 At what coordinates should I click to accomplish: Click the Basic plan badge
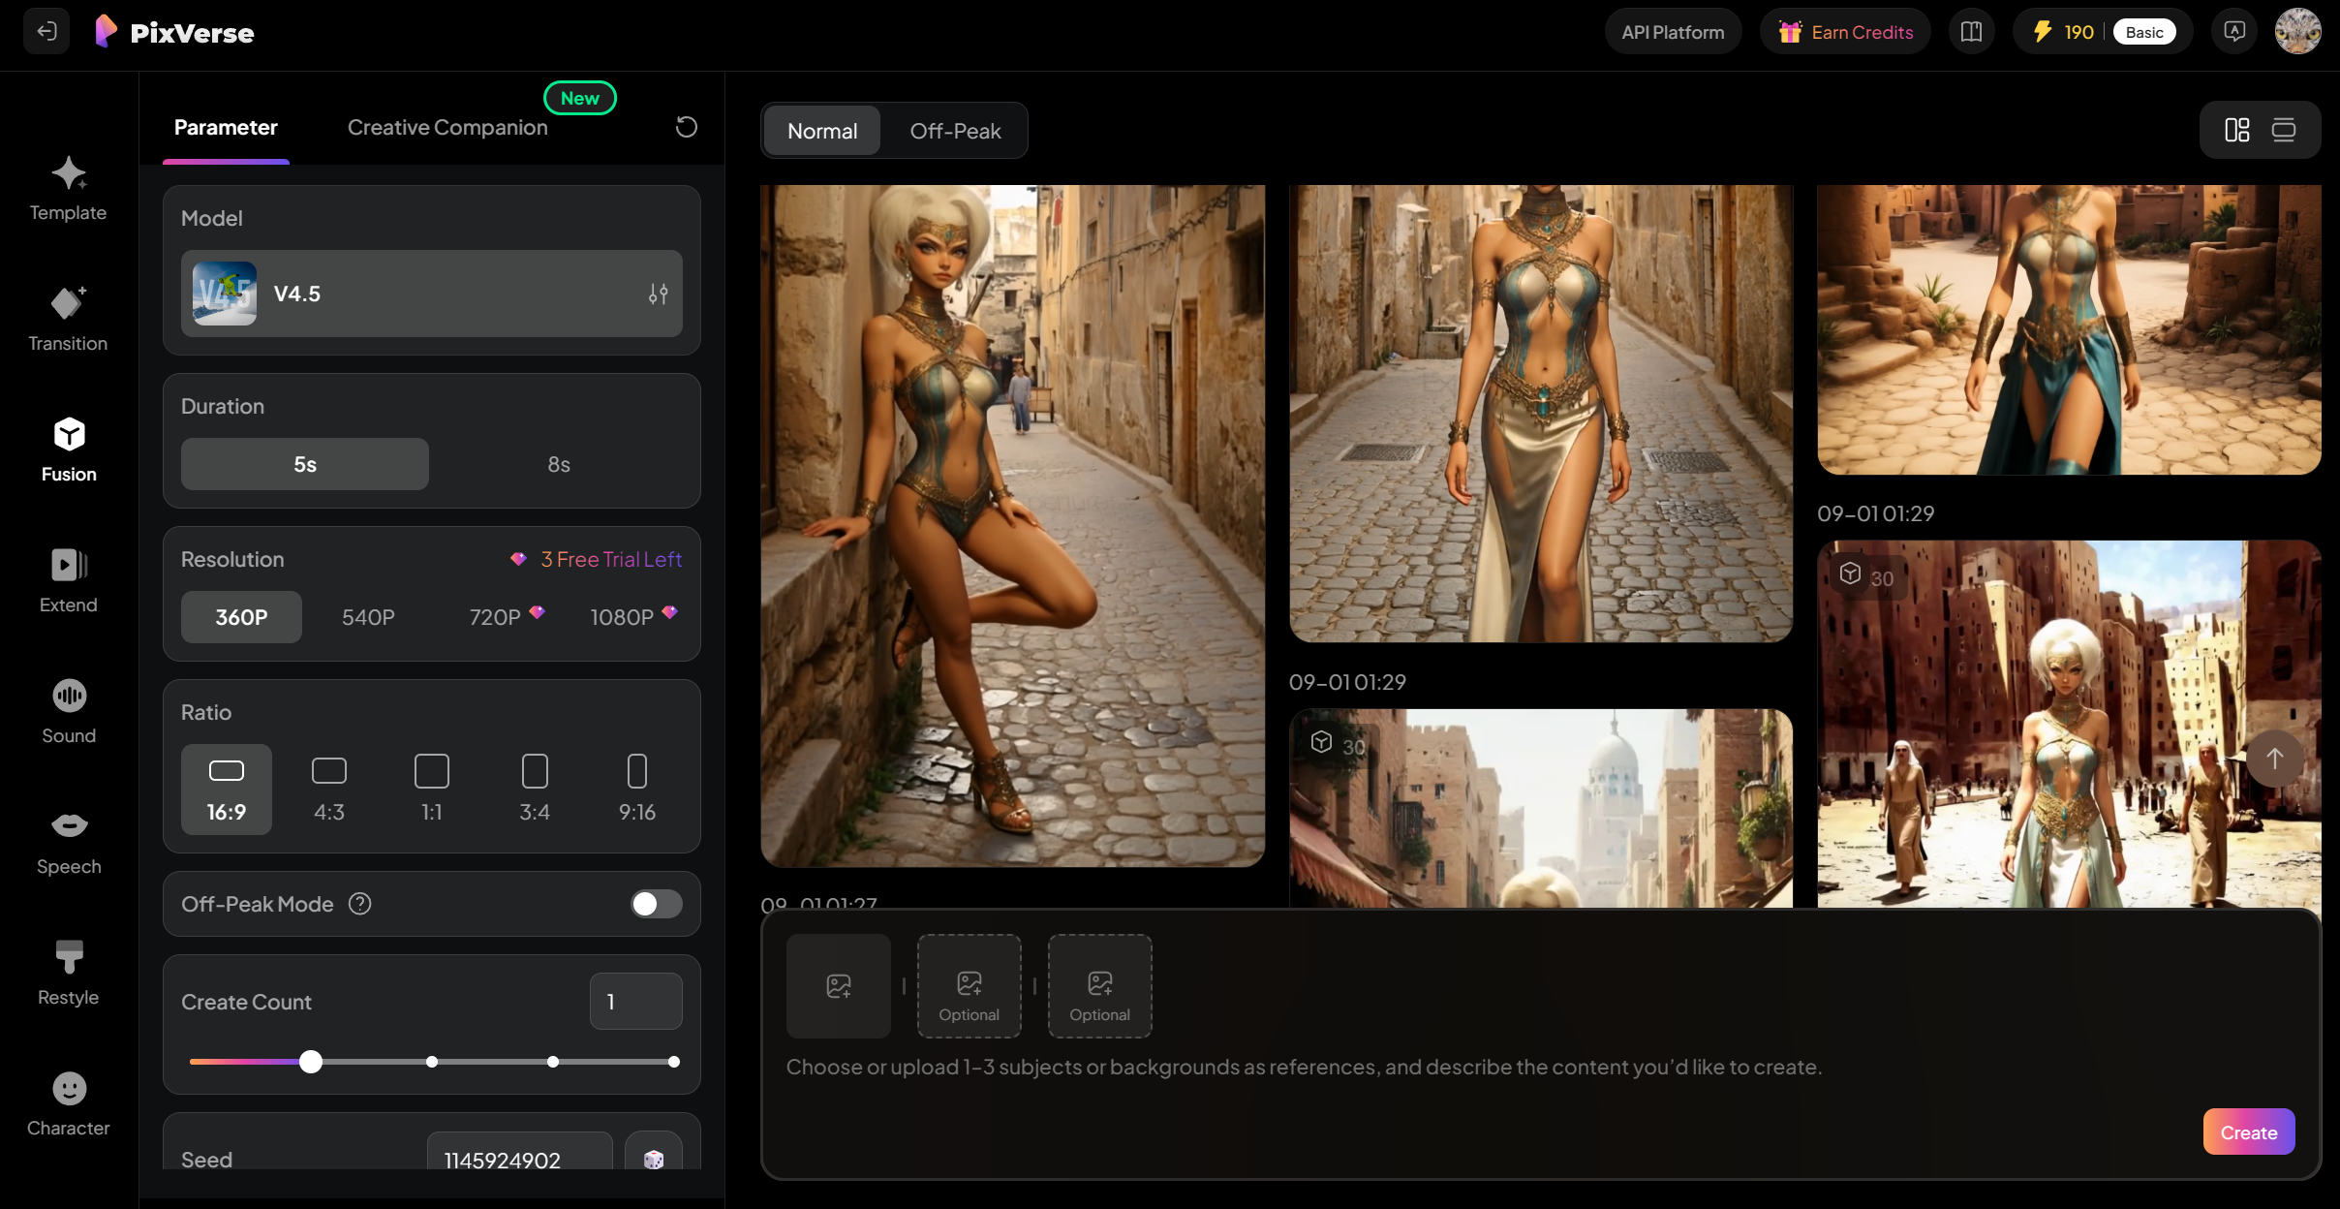point(2144,32)
